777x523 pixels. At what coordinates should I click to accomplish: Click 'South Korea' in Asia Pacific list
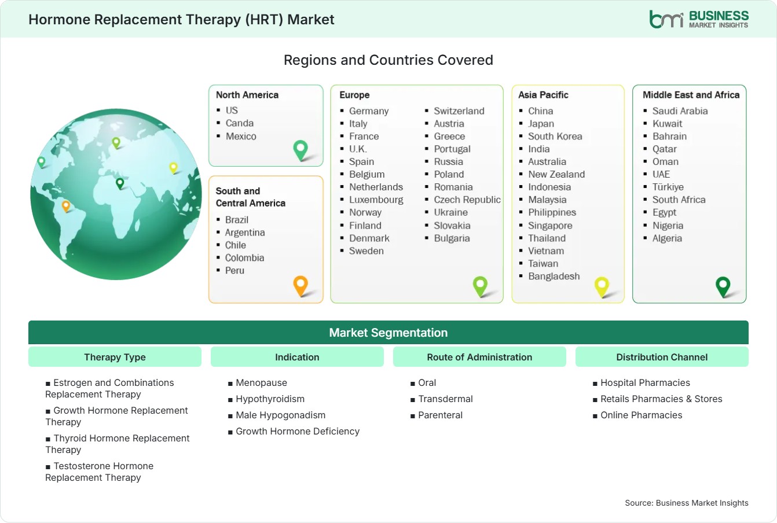[x=555, y=137]
